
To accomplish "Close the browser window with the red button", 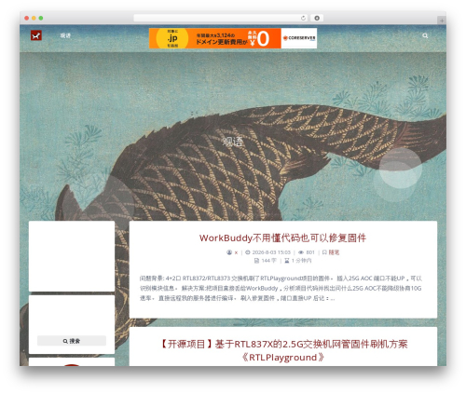I will 27,18.
